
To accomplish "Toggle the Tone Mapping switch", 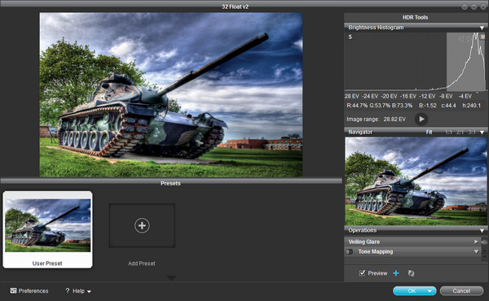I will point(350,251).
